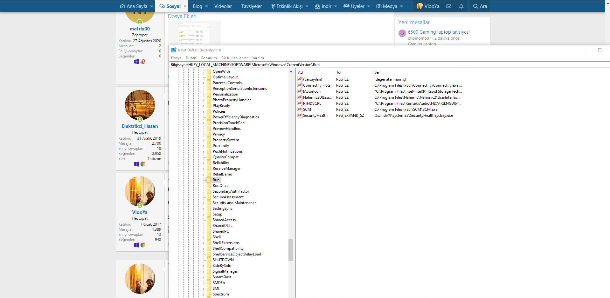Click the Tür column header
The height and width of the screenshot is (298, 610).
pos(353,72)
